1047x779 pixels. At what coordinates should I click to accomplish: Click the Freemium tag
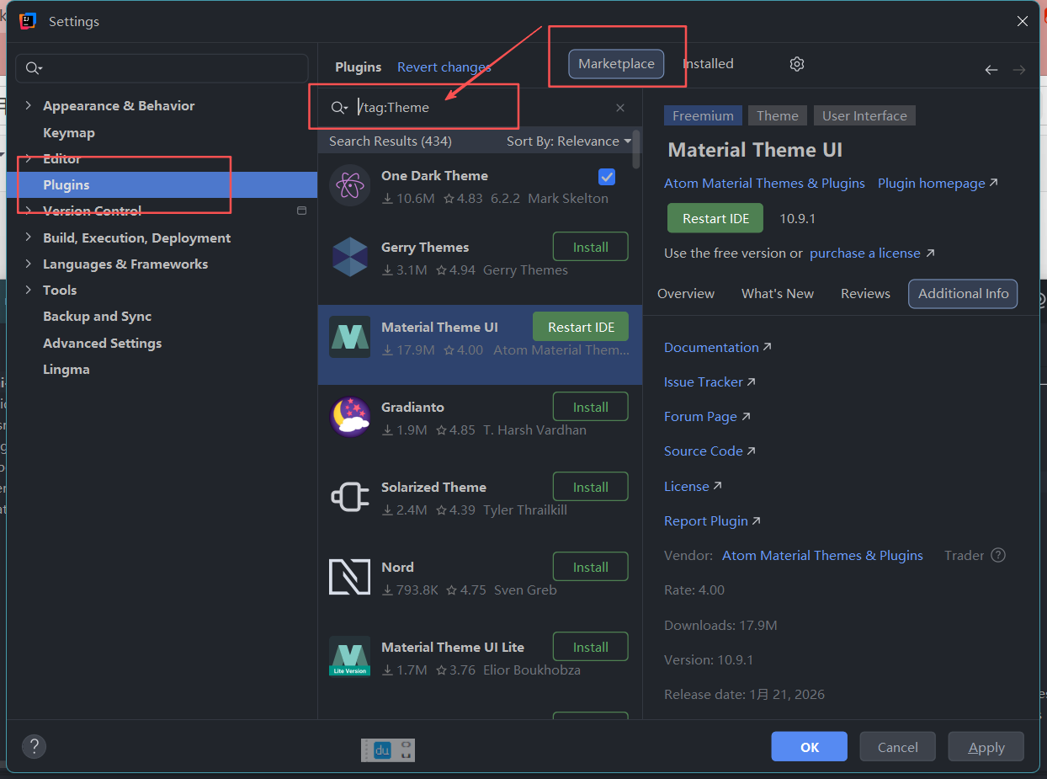(x=704, y=115)
